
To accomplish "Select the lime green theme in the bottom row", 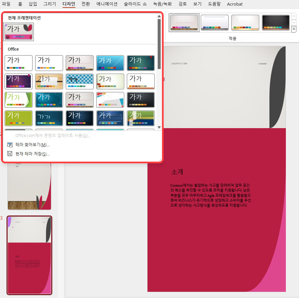I will (x=18, y=118).
